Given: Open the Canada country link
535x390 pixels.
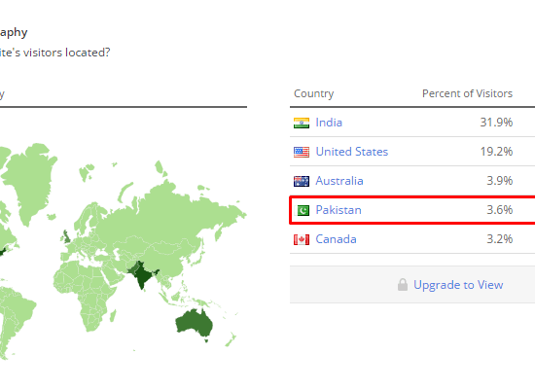Looking at the screenshot, I should click(x=336, y=239).
